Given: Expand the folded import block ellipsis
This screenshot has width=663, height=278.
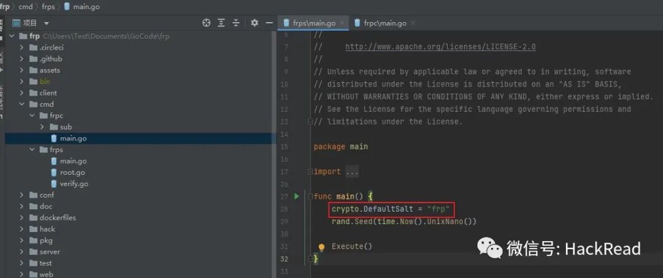Looking at the screenshot, I should click(x=352, y=172).
